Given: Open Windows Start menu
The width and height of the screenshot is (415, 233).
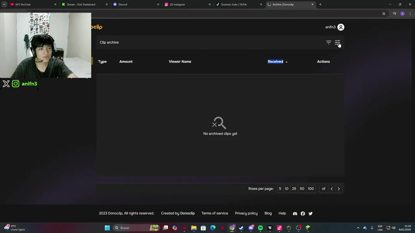Looking at the screenshot, I should [107, 228].
